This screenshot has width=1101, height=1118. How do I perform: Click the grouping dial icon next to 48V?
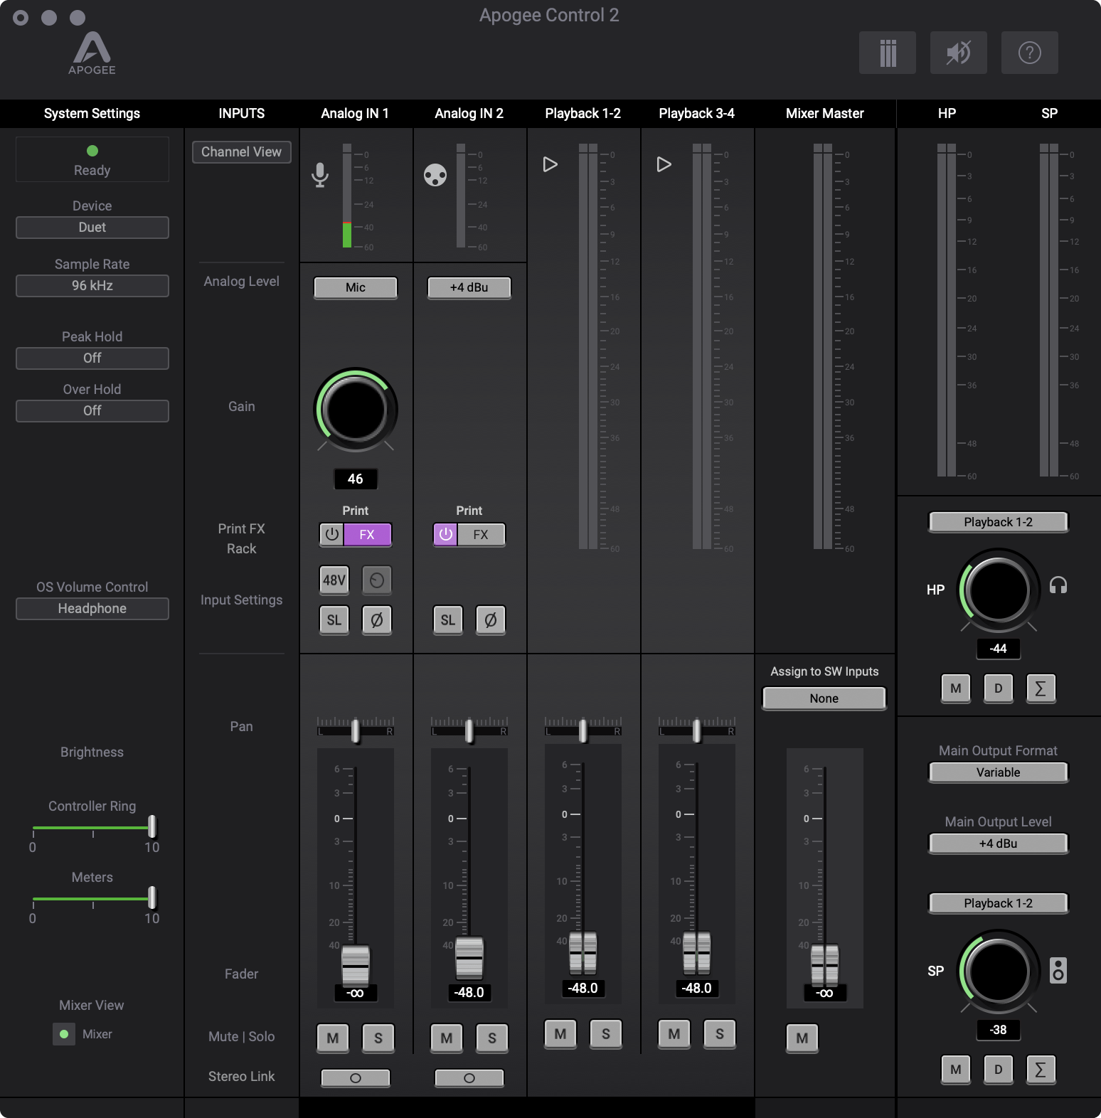click(377, 580)
